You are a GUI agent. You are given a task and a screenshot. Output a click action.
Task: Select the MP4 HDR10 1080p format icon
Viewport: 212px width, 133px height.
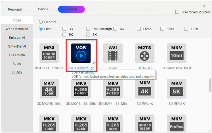click(49, 53)
